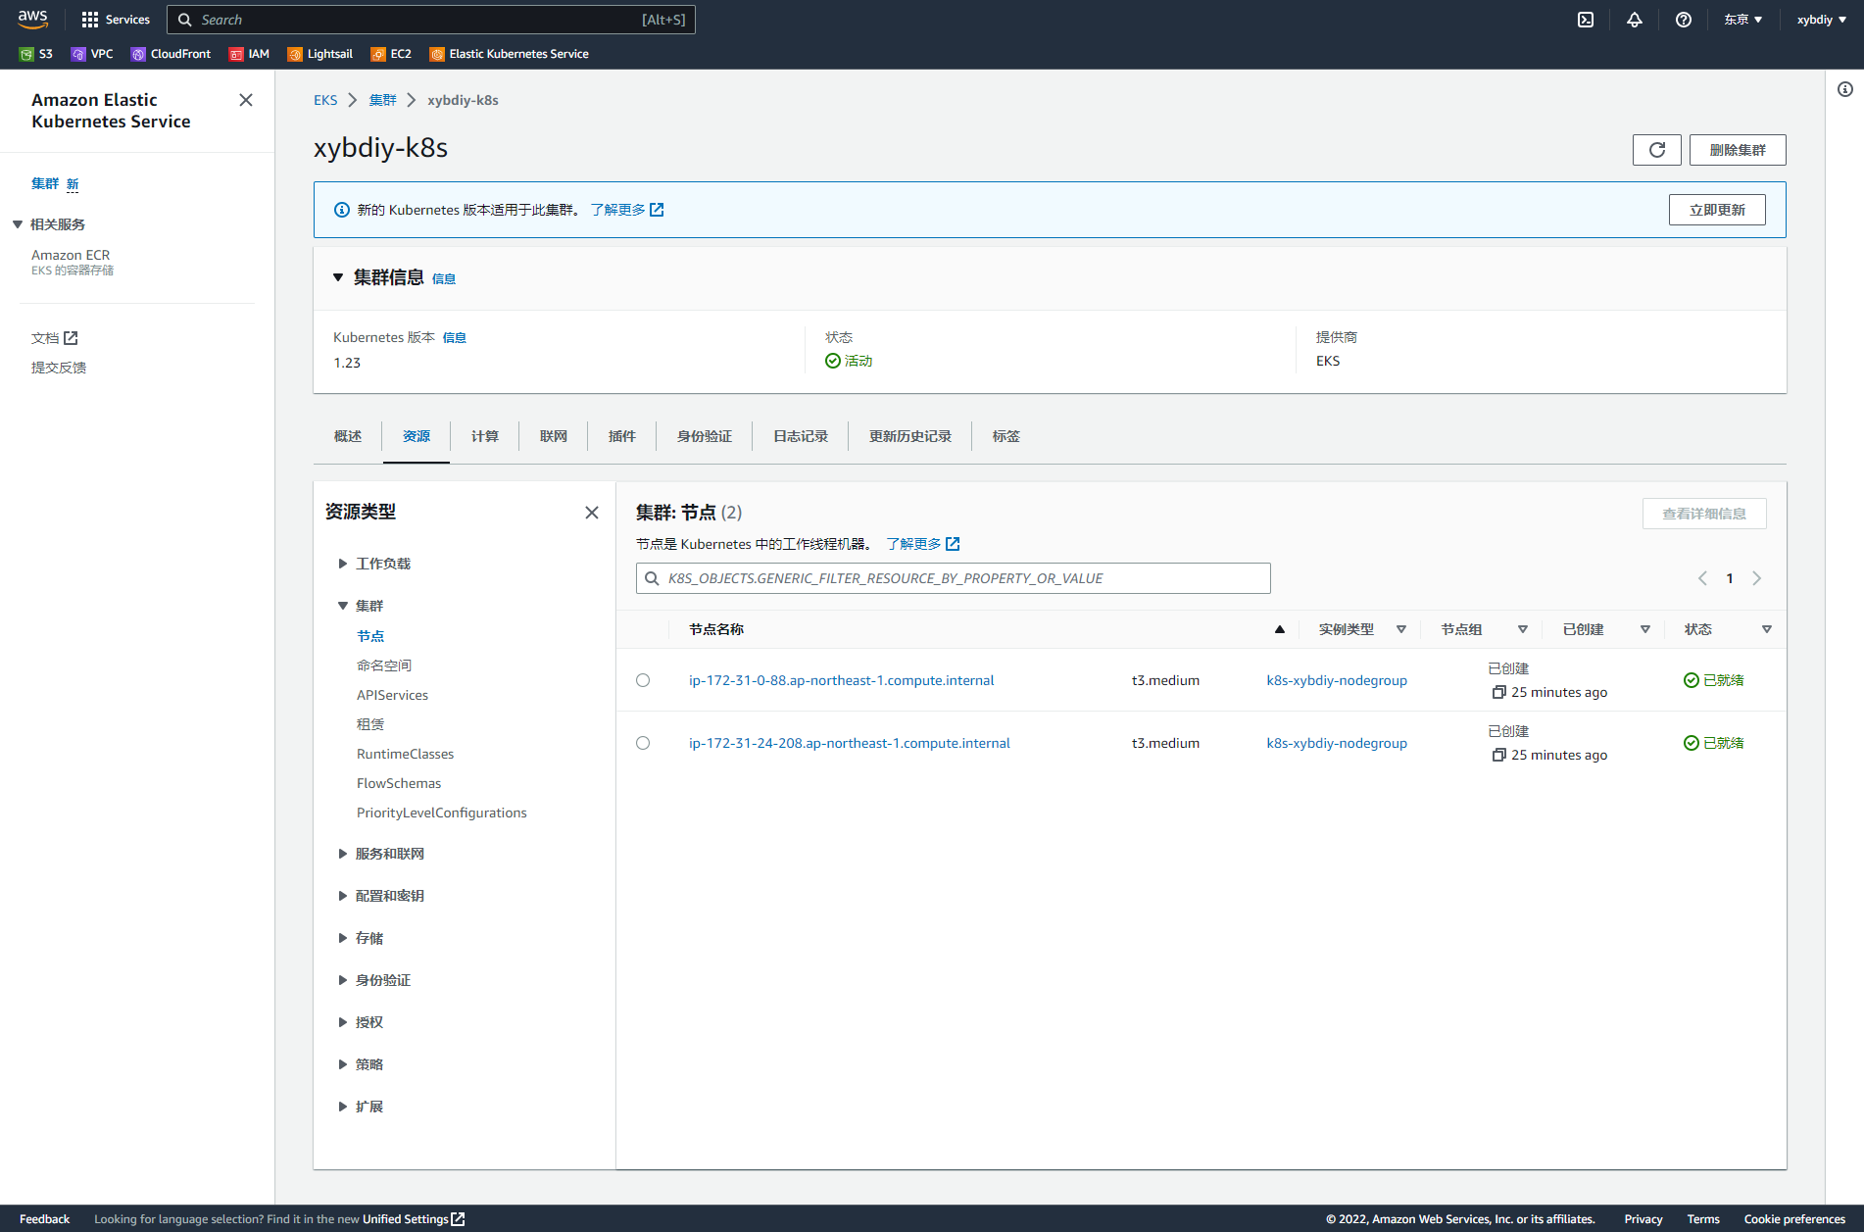Open the help question-mark icon
1864x1232 pixels.
click(1684, 20)
